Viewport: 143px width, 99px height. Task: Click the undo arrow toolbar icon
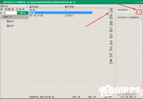point(23,9)
